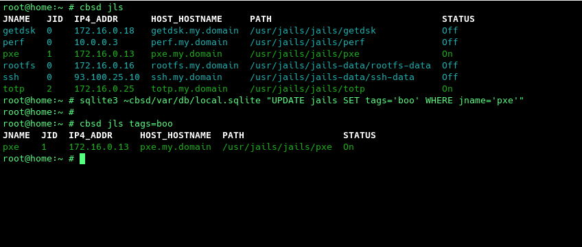Click jail name 'perf' in the JNAME column
This screenshot has height=247, width=582.
click(14, 42)
